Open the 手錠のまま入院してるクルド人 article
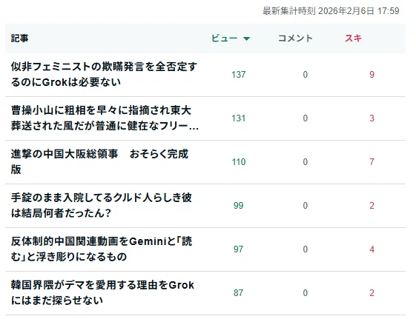 coord(101,206)
